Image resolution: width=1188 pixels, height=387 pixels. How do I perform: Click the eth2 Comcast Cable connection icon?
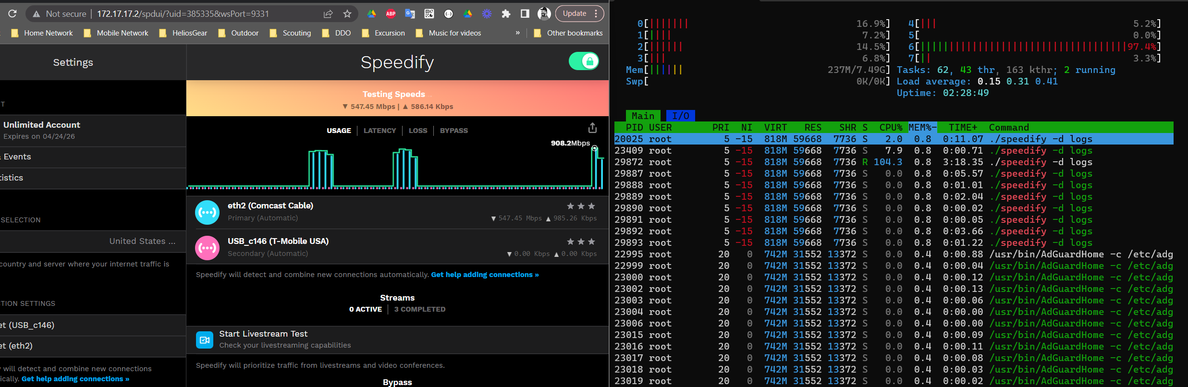click(x=208, y=212)
